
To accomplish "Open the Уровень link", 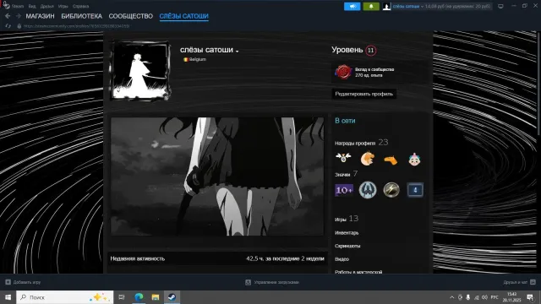I will pyautogui.click(x=347, y=50).
